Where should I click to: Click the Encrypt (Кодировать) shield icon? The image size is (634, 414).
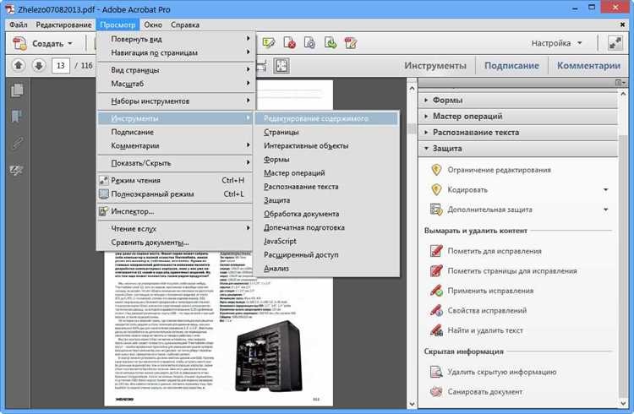436,189
